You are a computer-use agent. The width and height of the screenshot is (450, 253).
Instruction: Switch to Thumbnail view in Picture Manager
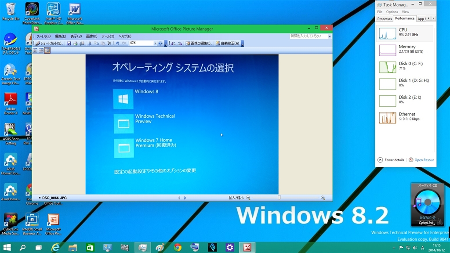[35, 51]
